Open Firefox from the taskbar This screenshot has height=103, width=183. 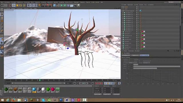click(13, 100)
